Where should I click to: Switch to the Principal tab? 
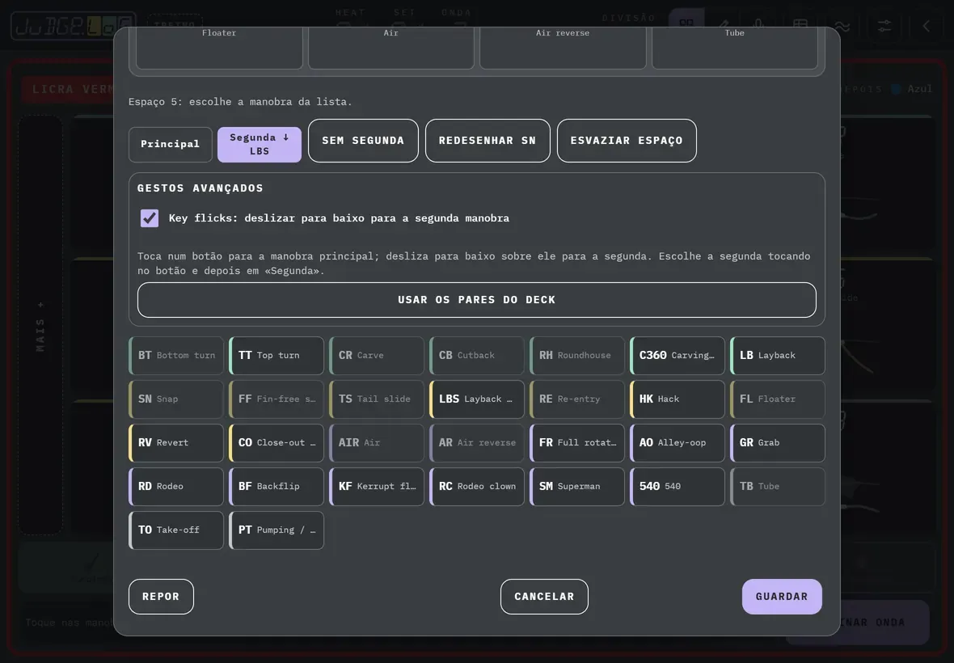pyautogui.click(x=171, y=144)
